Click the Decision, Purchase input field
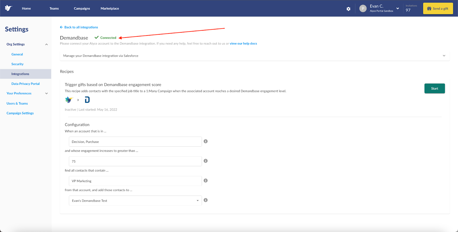 (x=135, y=142)
